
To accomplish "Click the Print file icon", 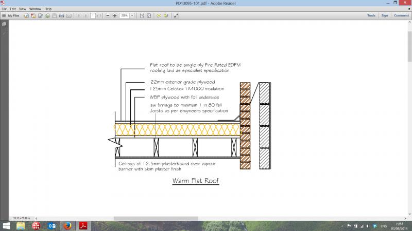I will (x=61, y=16).
